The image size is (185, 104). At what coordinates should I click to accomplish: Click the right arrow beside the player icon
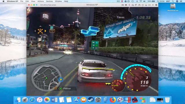(45, 31)
